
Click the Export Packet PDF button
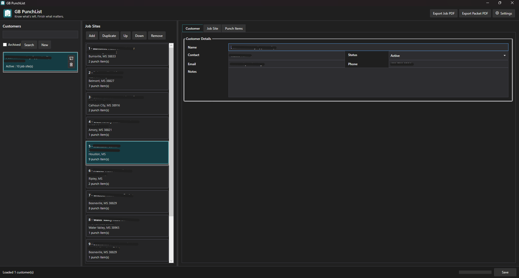[475, 13]
